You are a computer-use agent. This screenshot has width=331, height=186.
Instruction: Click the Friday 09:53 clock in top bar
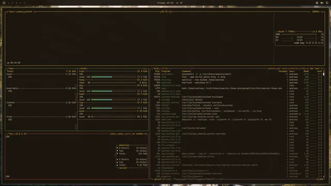(165, 3)
